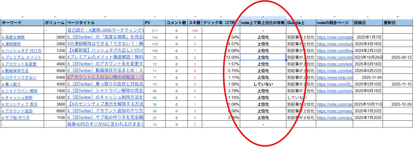
Task: Select the volume cell showing 9500
Action: (x=55, y=71)
